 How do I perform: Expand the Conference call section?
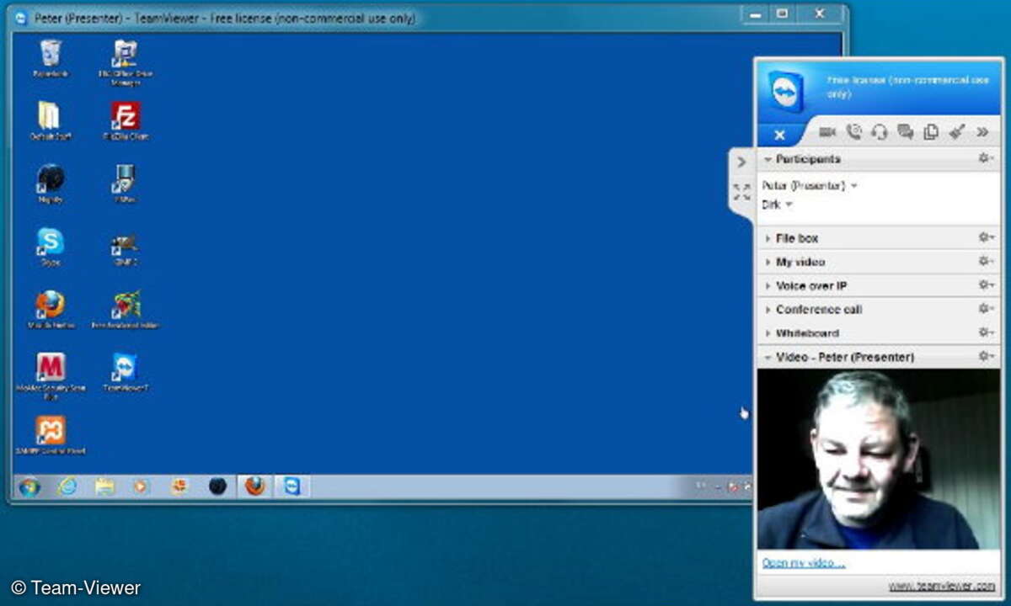pos(768,310)
